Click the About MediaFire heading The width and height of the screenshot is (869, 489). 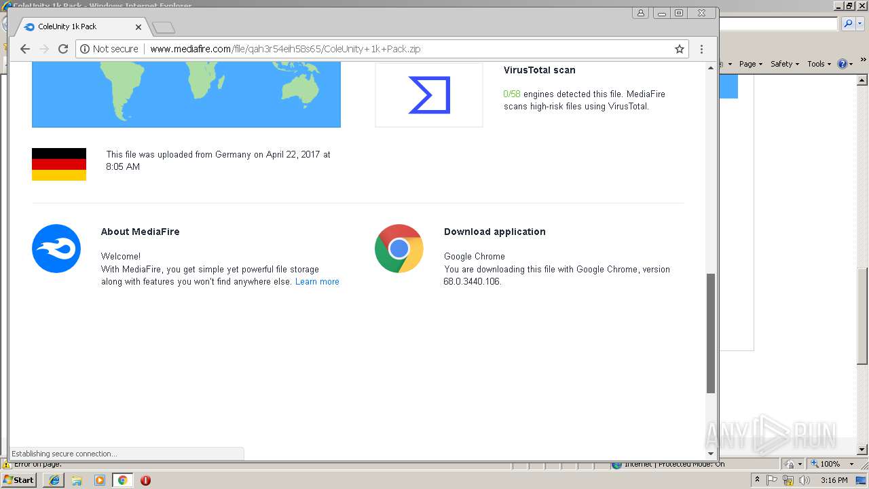click(140, 232)
